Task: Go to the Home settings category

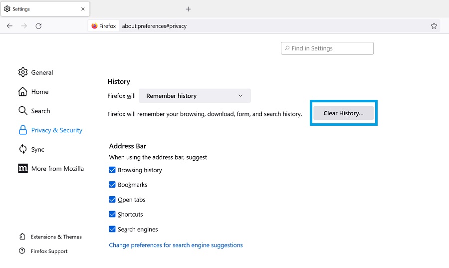Action: pyautogui.click(x=39, y=92)
